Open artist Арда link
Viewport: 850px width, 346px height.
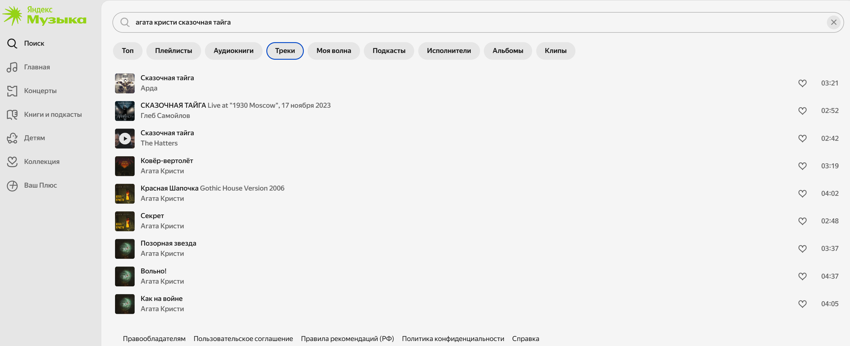[149, 88]
